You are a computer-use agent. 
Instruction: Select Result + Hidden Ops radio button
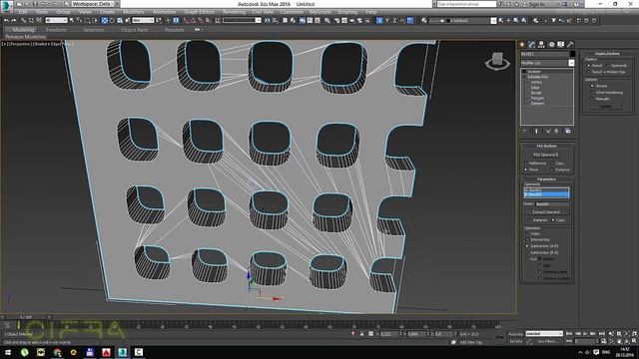coord(589,72)
